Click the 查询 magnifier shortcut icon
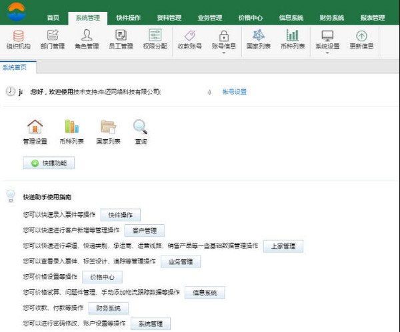The width and height of the screenshot is (400, 332). click(140, 127)
